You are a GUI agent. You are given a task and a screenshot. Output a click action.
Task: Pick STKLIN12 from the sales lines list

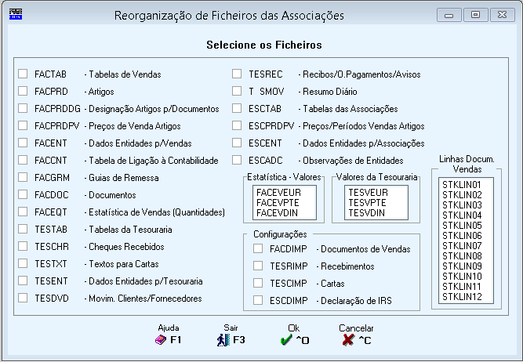tap(462, 297)
